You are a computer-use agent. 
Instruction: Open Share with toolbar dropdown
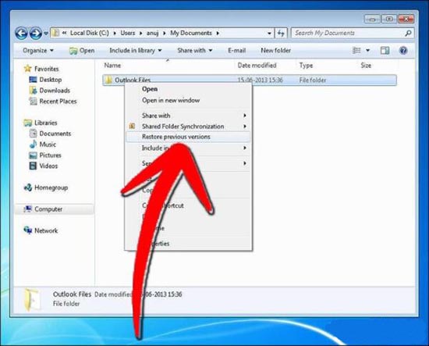click(x=194, y=51)
